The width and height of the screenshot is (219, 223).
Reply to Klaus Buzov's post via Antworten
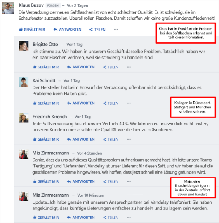tap(67, 29)
